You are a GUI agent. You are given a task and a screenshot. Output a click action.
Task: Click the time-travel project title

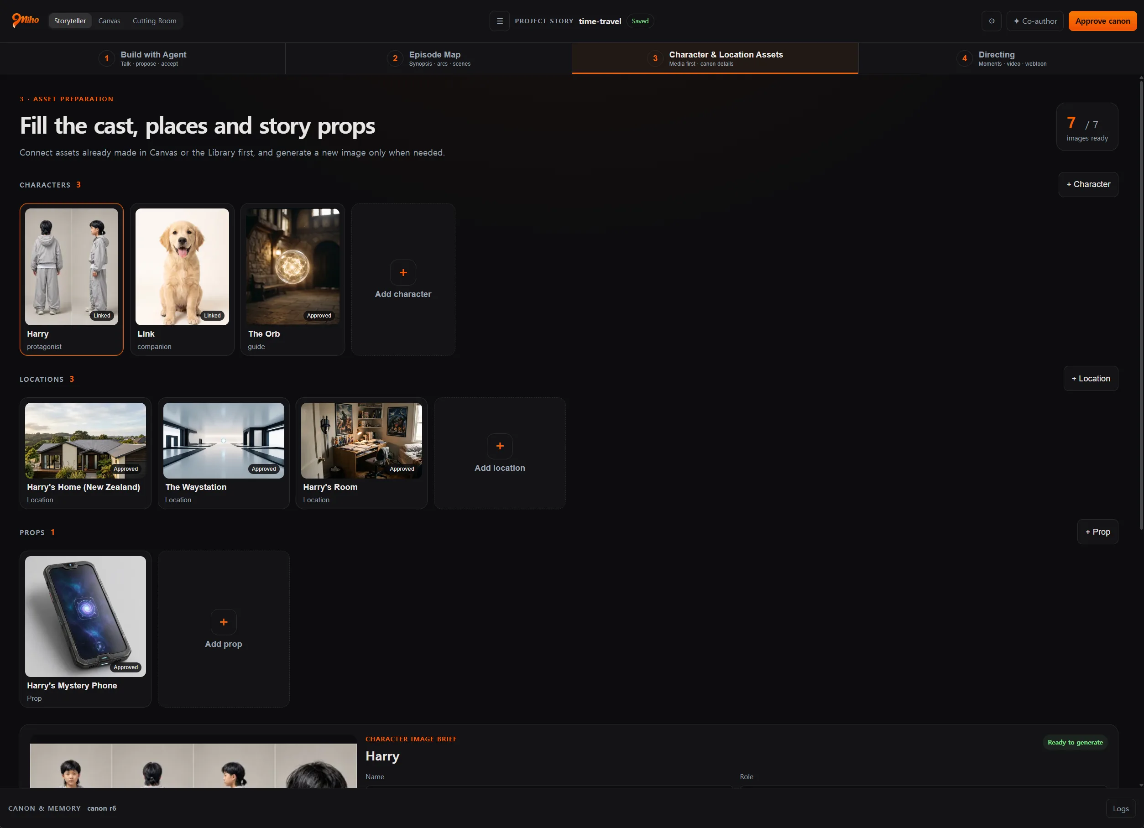click(x=600, y=21)
